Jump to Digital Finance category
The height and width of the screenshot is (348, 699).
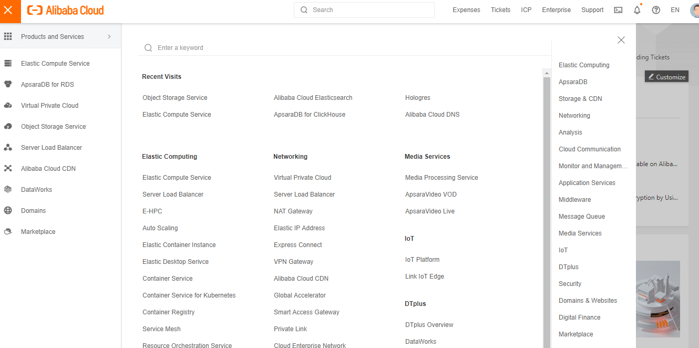click(579, 318)
